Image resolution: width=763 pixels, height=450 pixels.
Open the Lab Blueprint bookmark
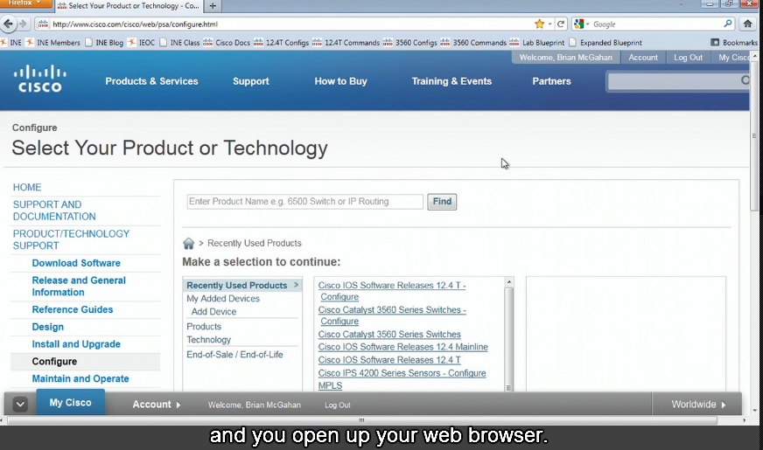(537, 42)
